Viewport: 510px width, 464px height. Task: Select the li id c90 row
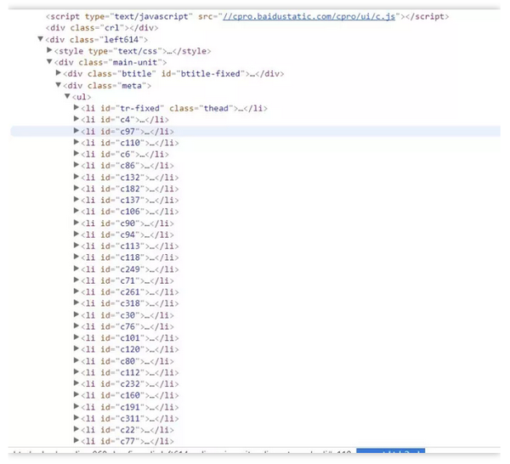click(127, 224)
